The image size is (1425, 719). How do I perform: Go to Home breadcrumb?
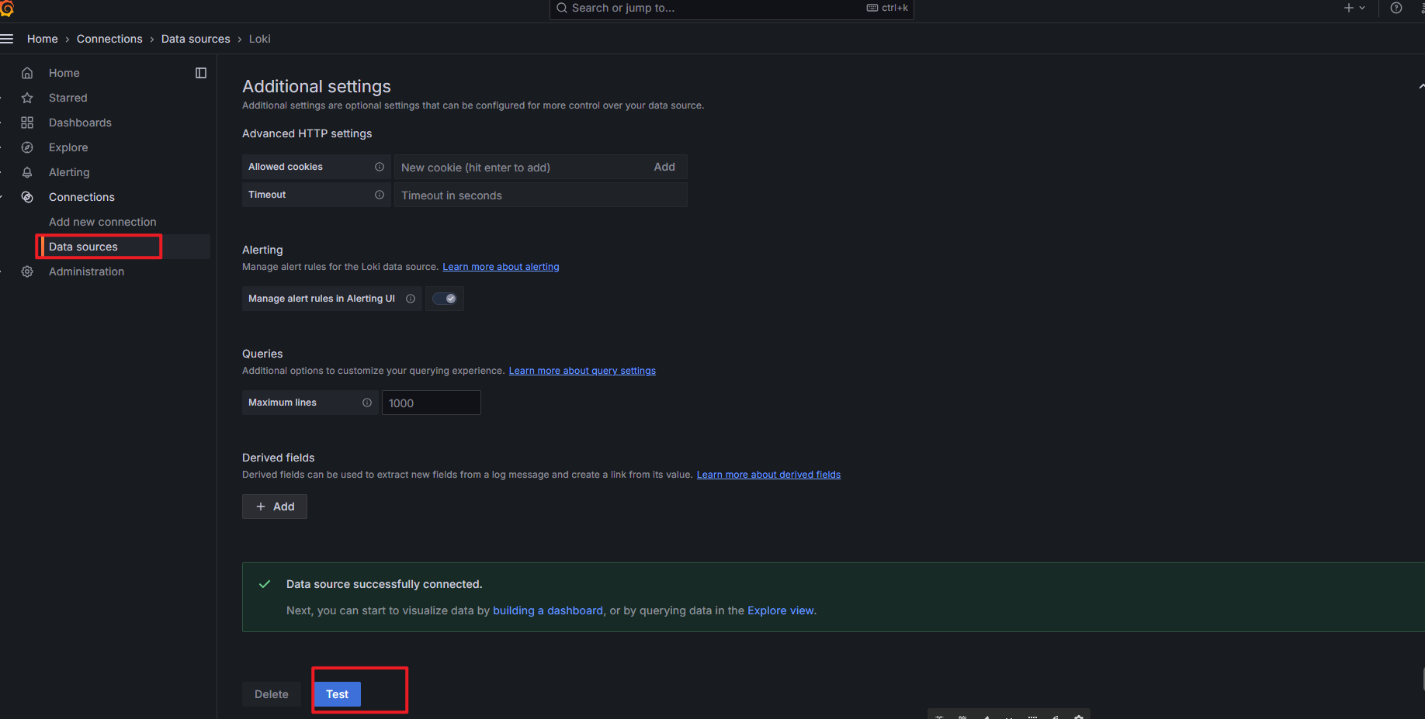[x=43, y=39]
